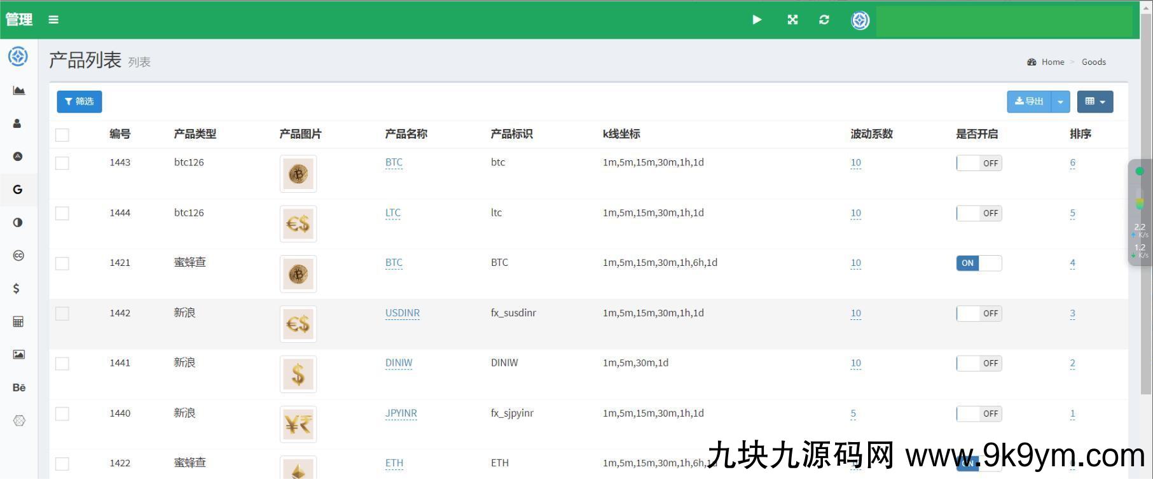
Task: Turn off the ON switch for row 1421
Action: 979,263
